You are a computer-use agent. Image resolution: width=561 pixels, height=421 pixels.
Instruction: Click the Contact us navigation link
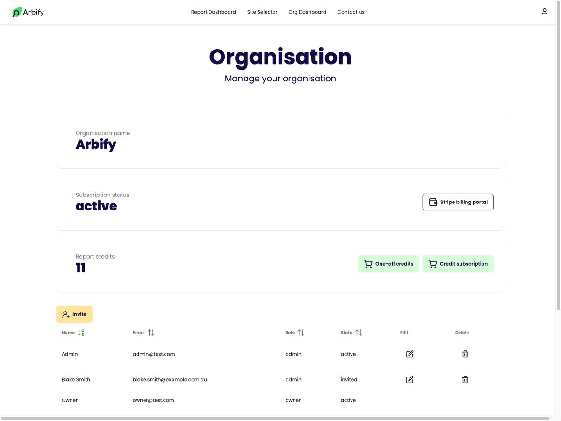(351, 12)
